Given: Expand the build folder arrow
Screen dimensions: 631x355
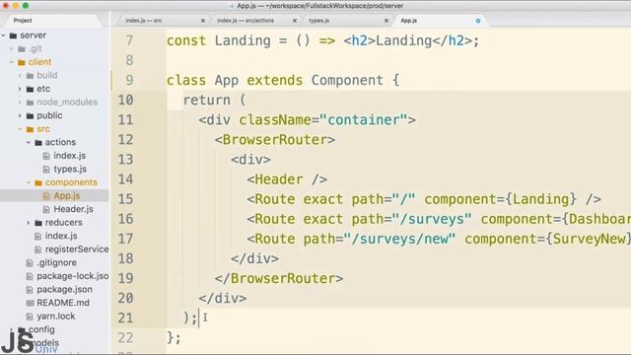Looking at the screenshot, I should pos(20,75).
